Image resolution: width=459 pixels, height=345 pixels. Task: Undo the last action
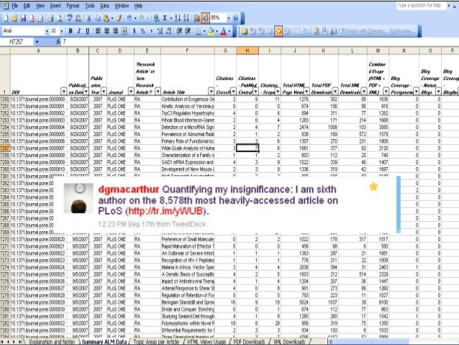click(x=129, y=19)
